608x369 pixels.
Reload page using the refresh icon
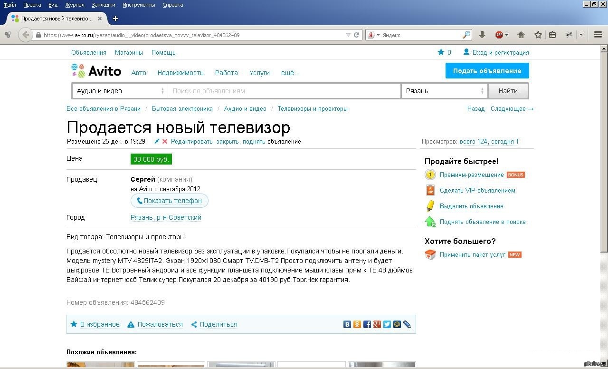[x=357, y=35]
